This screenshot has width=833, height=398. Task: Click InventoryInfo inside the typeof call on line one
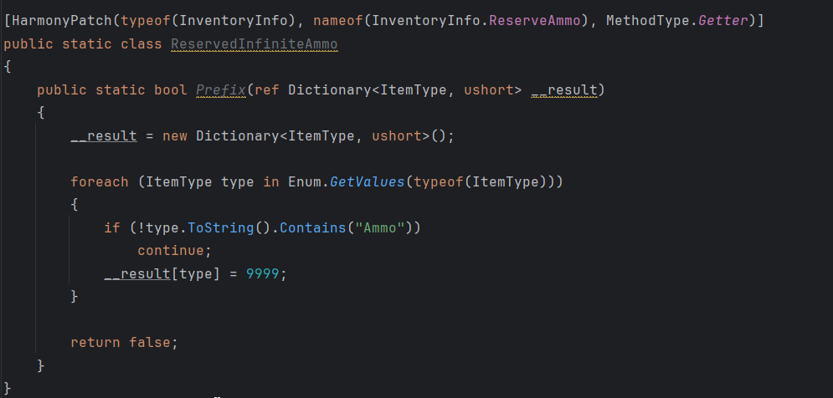234,21
